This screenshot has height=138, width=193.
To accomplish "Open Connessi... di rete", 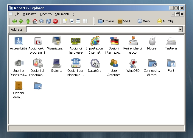I will click(152, 68).
